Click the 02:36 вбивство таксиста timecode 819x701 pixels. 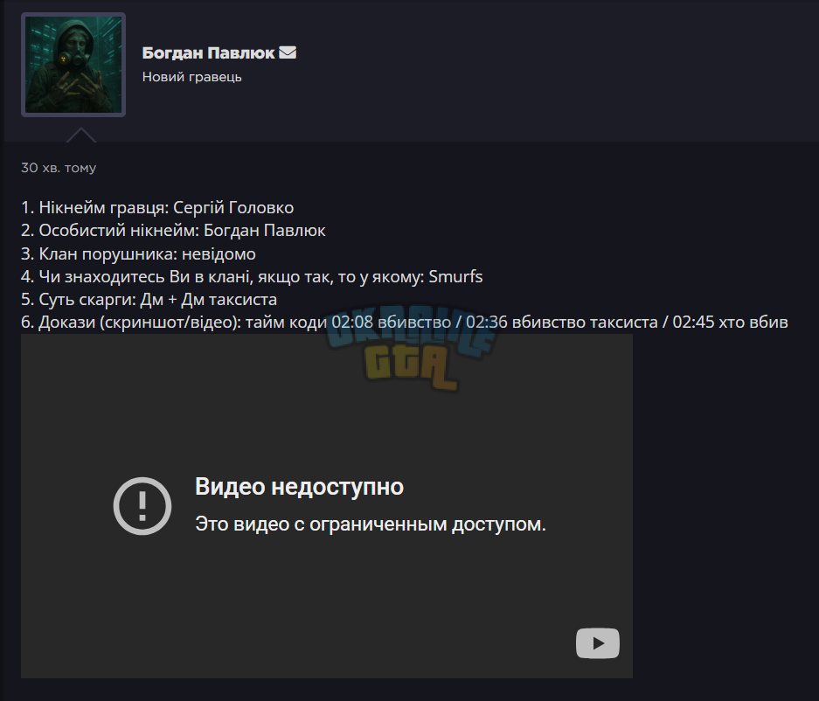[561, 322]
